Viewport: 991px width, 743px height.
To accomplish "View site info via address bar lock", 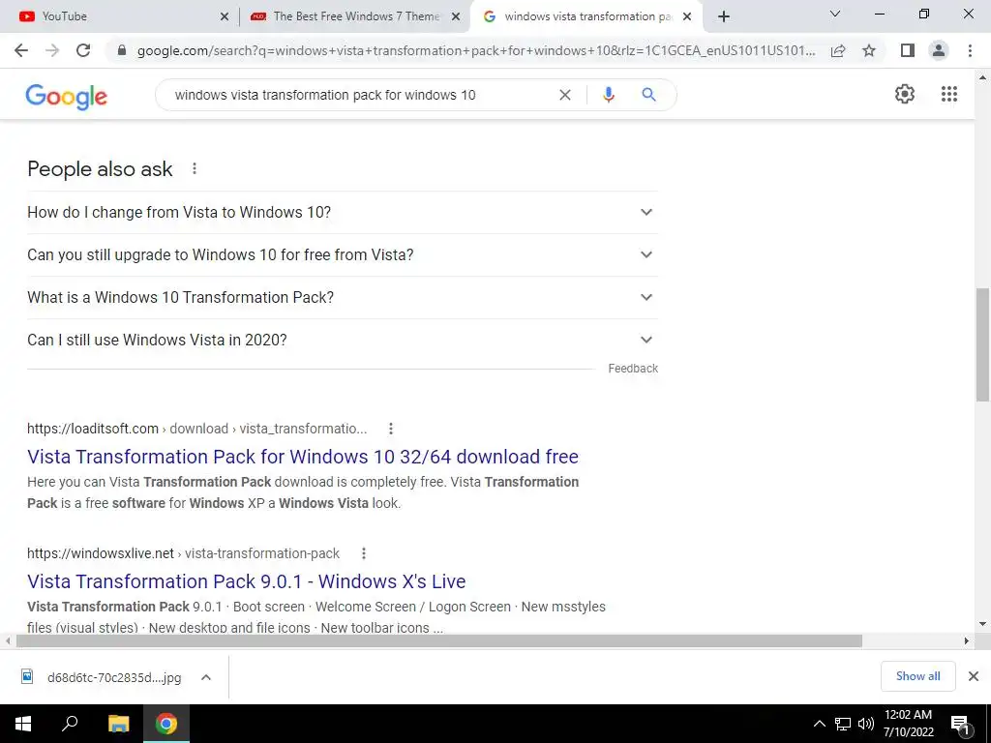I will (122, 50).
